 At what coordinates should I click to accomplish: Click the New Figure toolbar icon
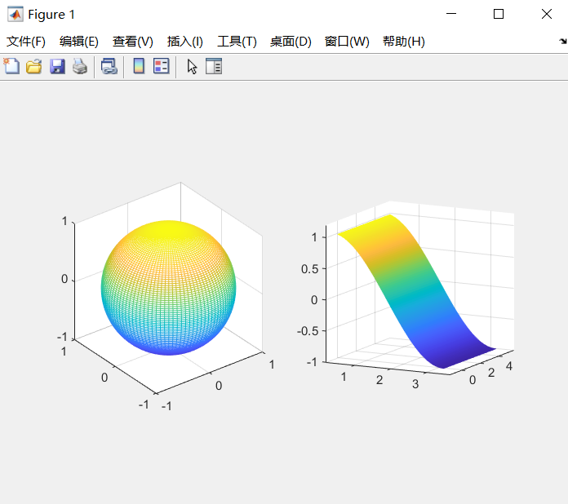(11, 66)
